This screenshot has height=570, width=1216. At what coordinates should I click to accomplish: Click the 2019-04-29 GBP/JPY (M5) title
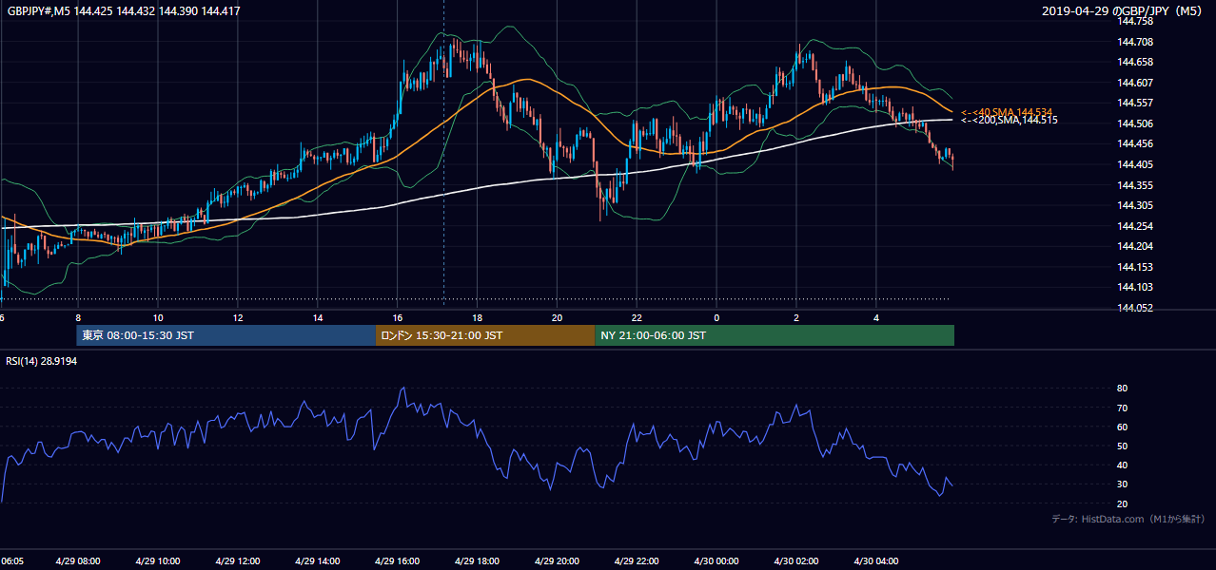click(x=1123, y=11)
